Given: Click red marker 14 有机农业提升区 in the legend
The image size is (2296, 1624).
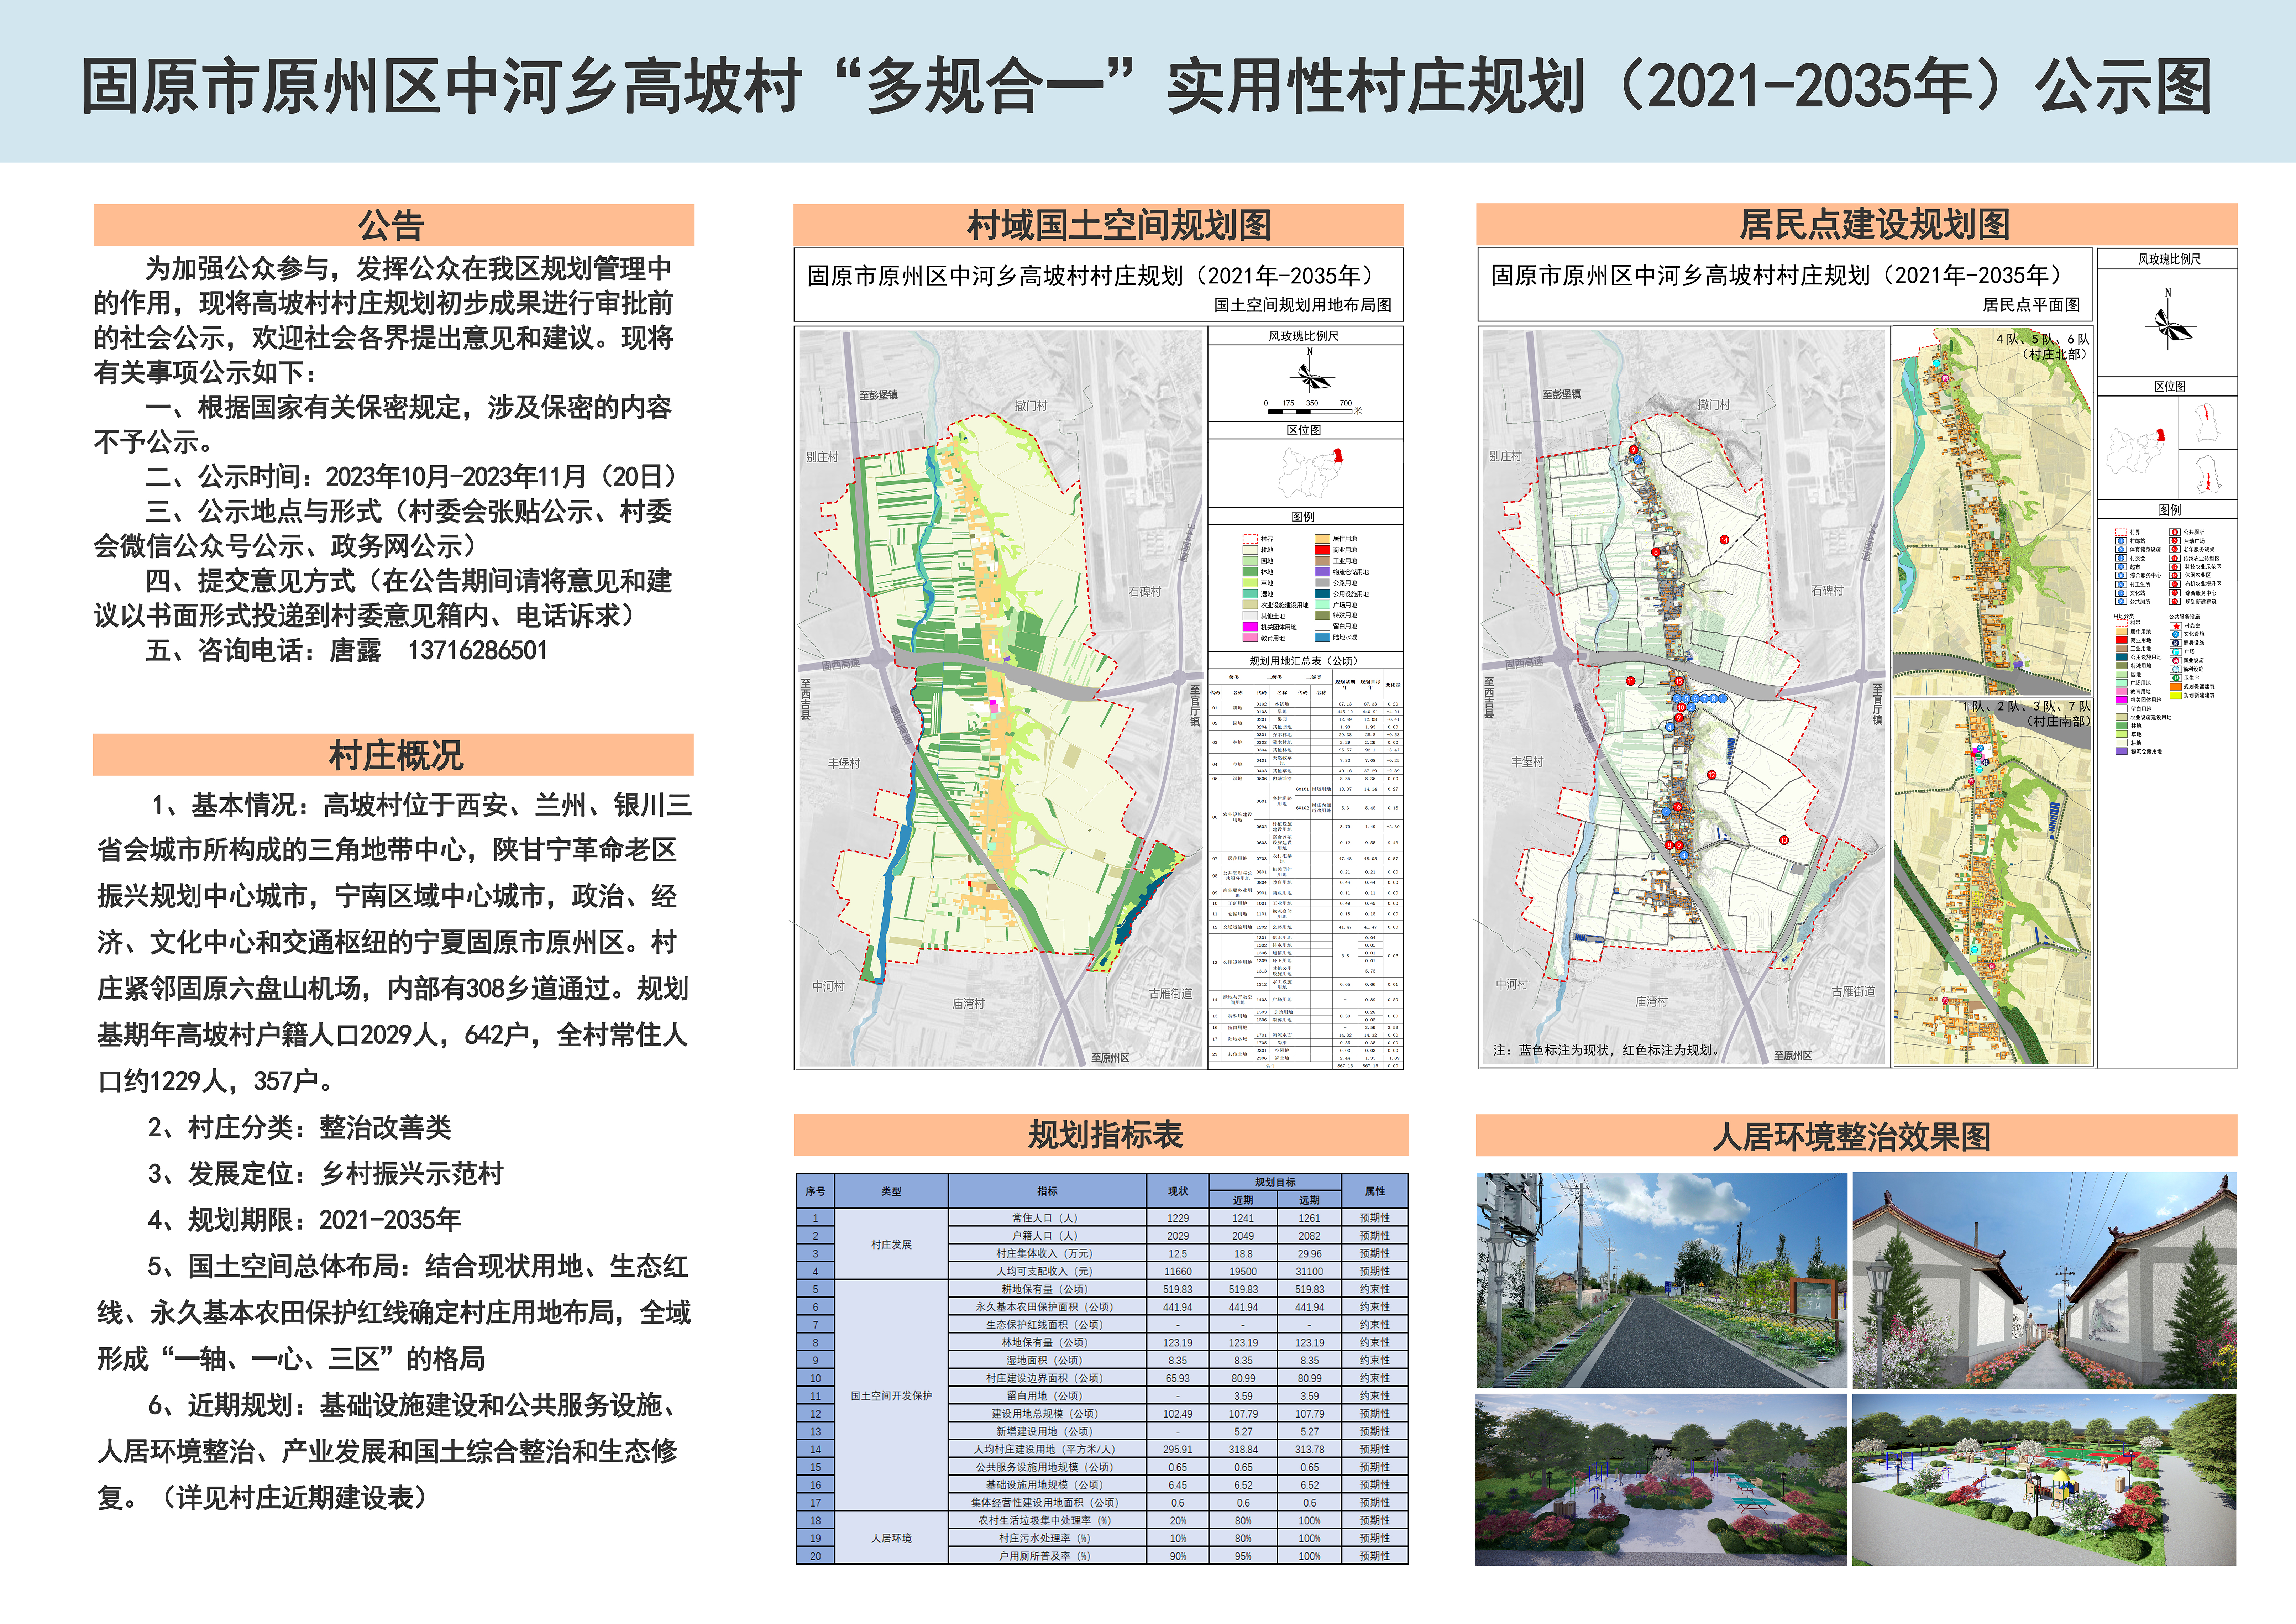Looking at the screenshot, I should (2175, 584).
